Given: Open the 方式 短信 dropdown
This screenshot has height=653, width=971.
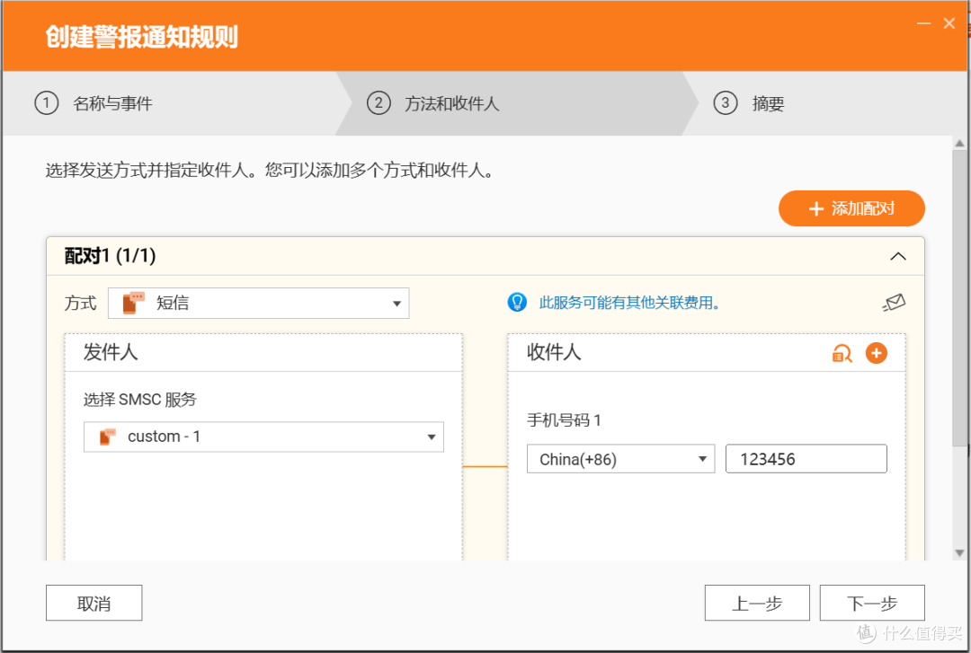Looking at the screenshot, I should coord(259,304).
